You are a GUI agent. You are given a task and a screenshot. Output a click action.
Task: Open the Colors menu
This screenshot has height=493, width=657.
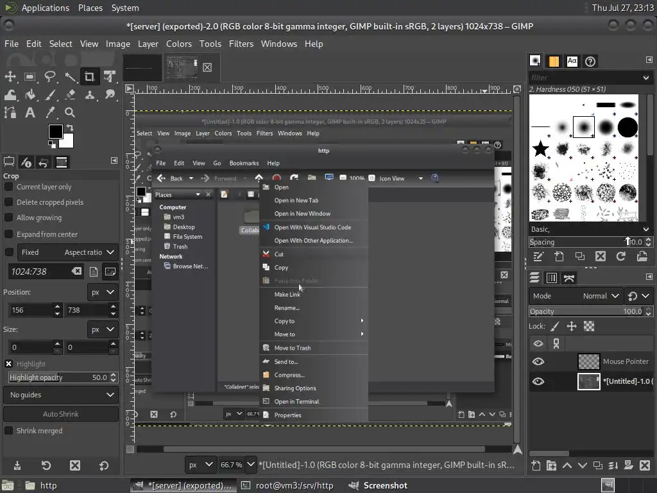[x=179, y=44]
